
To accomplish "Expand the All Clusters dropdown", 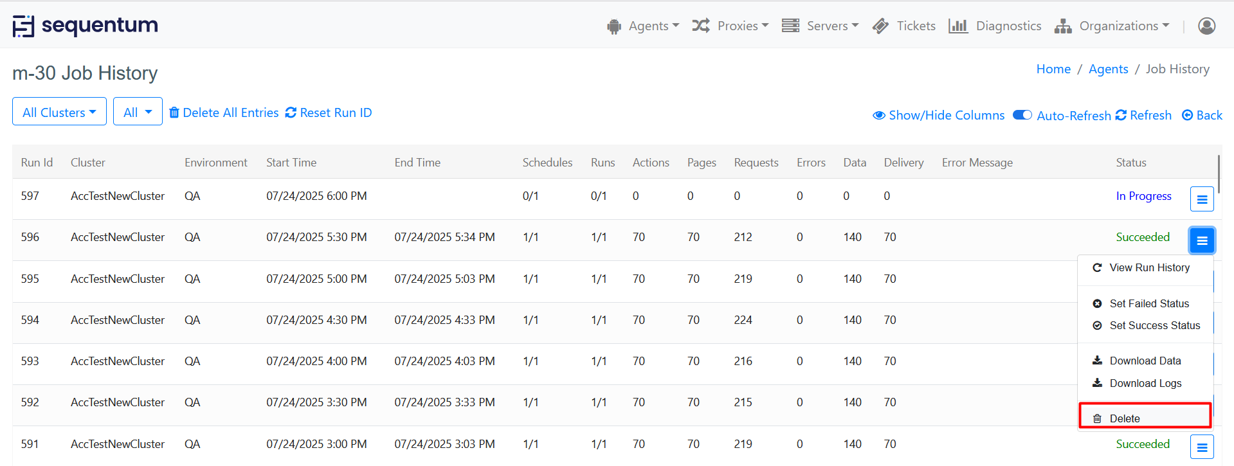I will (59, 112).
